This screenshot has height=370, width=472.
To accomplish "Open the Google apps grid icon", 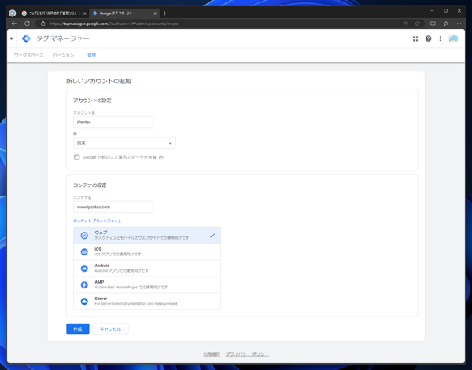I will (x=415, y=38).
